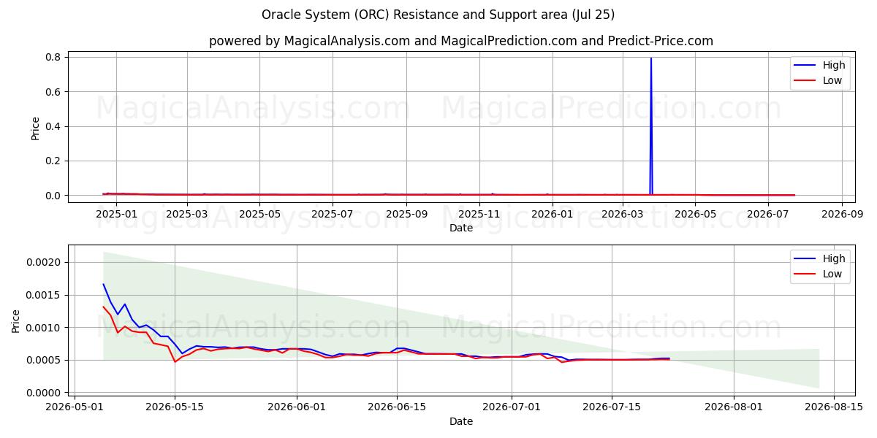Click the starting point of the blue High line in bottom chart
Image resolution: width=877 pixels, height=438 pixels.
[x=104, y=284]
